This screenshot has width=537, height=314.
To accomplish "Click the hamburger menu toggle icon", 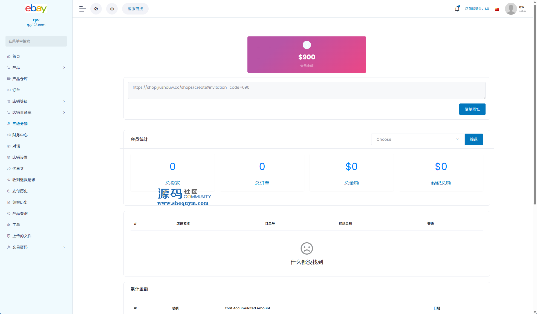I will [x=82, y=9].
